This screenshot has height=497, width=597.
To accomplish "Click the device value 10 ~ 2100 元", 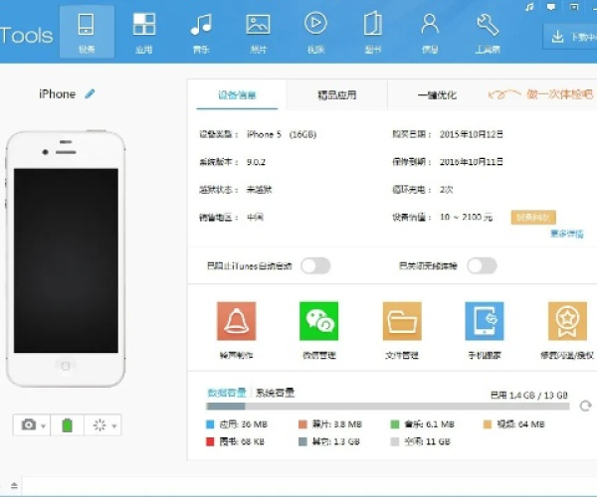I will 466,217.
